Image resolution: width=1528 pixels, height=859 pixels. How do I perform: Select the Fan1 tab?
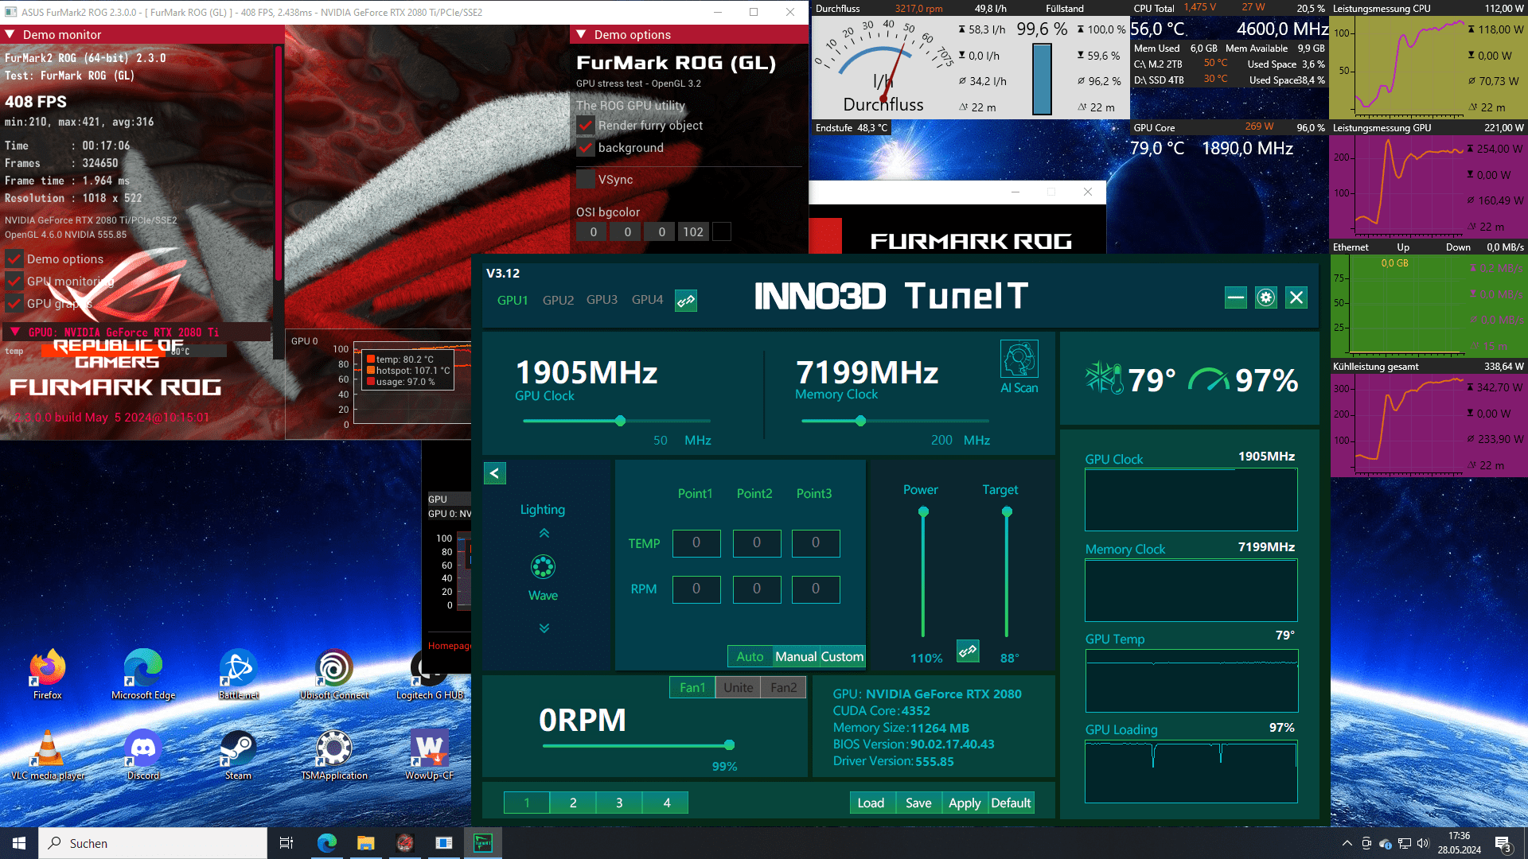[x=692, y=687]
